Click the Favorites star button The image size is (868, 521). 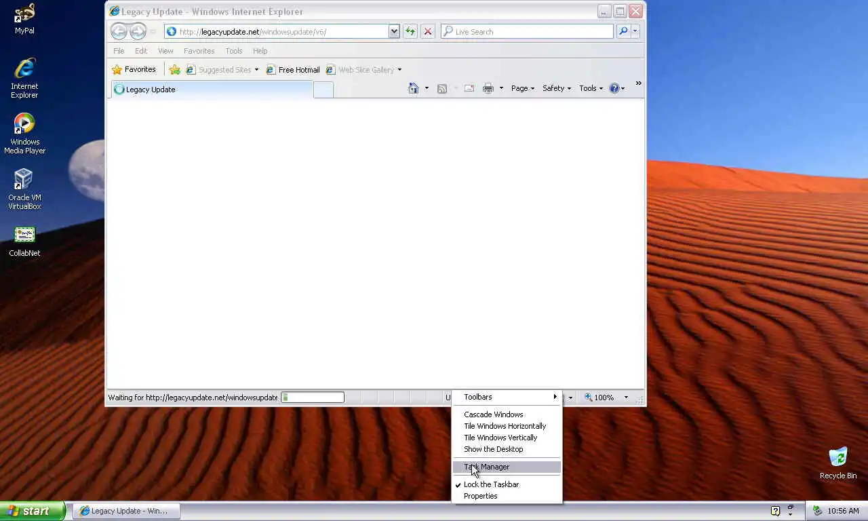tap(134, 69)
